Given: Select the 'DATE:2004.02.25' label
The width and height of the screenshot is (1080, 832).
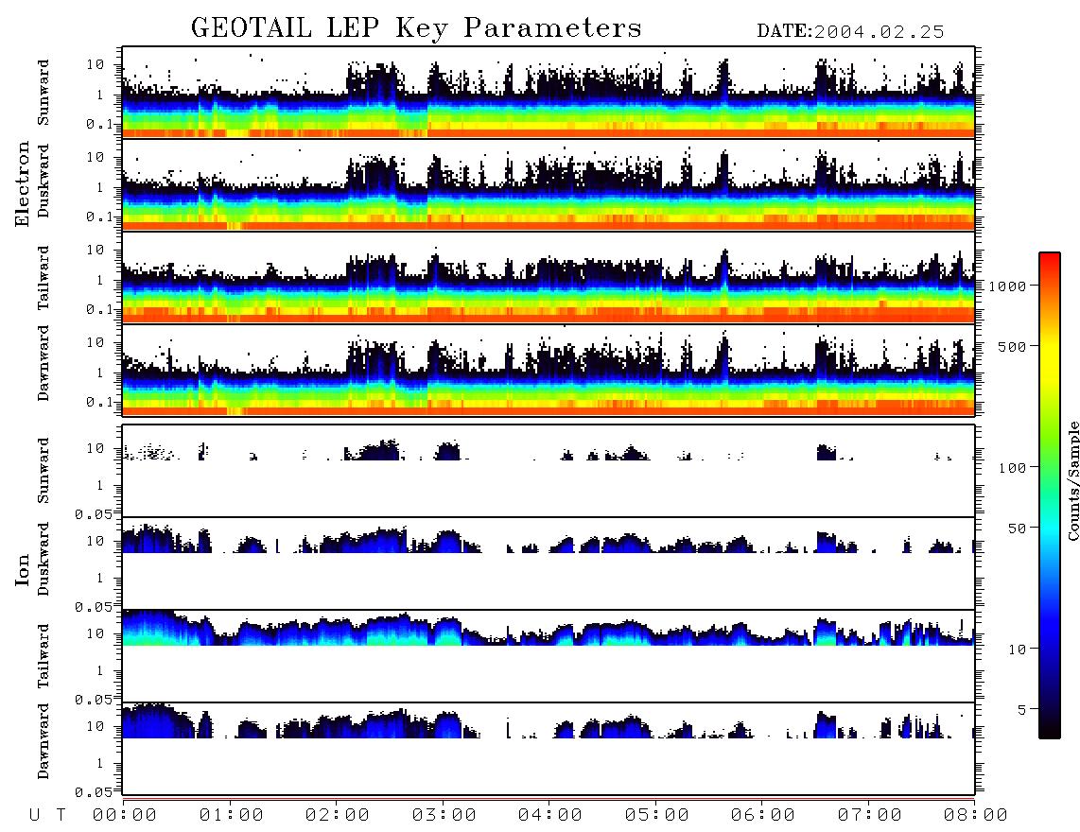Looking at the screenshot, I should (x=850, y=31).
